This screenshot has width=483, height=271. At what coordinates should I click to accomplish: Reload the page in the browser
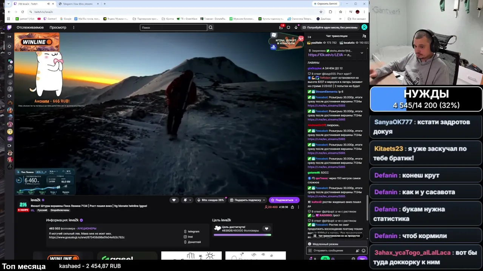point(23,12)
